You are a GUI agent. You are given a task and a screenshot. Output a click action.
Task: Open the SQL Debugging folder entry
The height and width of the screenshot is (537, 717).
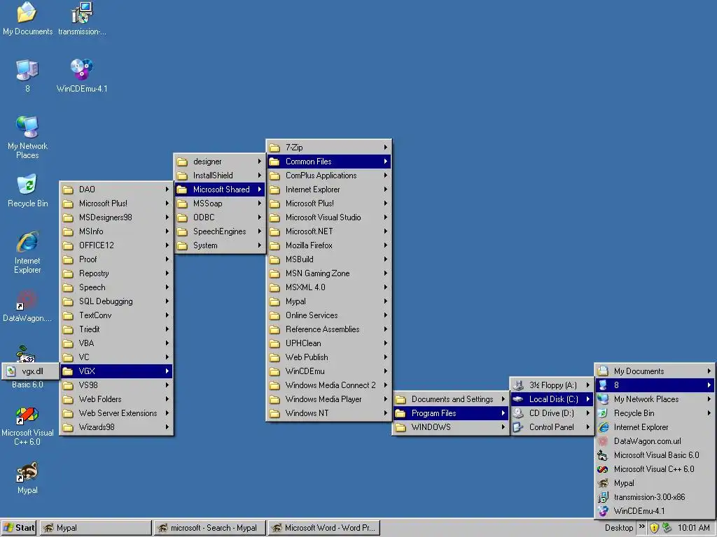pos(117,301)
